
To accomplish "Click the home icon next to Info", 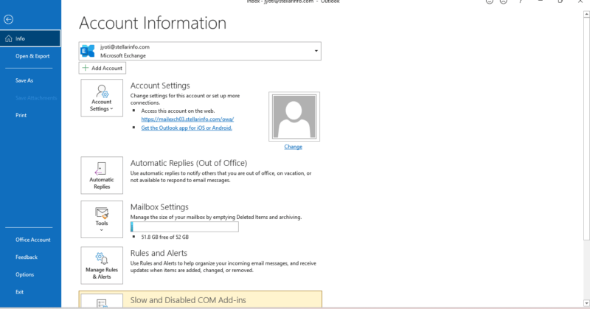I will pos(9,38).
